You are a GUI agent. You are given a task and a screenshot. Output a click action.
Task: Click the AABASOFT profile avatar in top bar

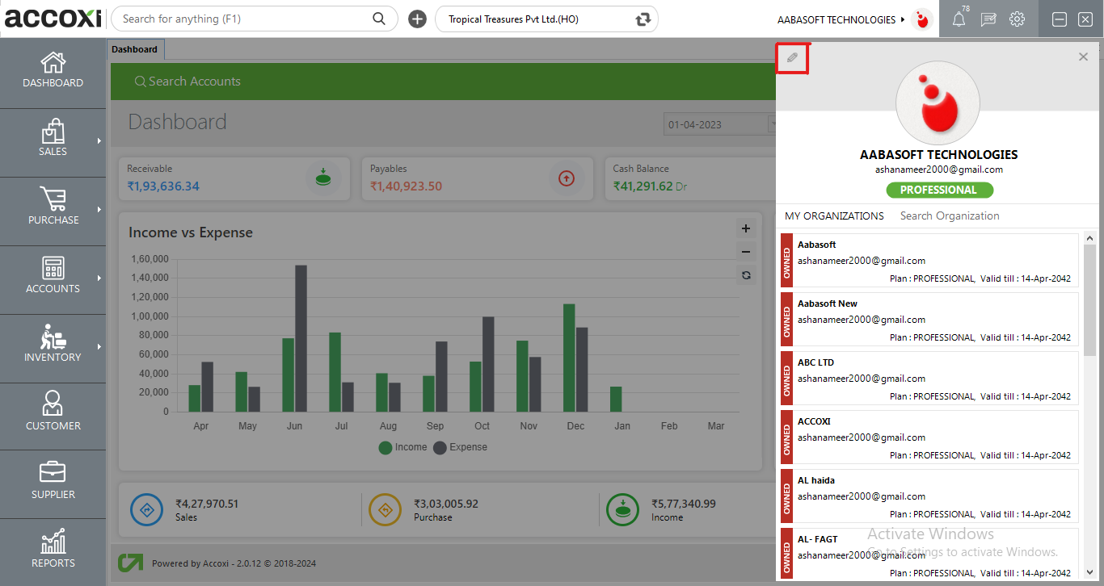click(922, 19)
